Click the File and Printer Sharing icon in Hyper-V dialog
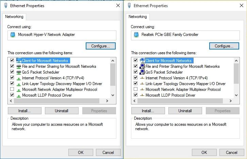 [x=19, y=66]
